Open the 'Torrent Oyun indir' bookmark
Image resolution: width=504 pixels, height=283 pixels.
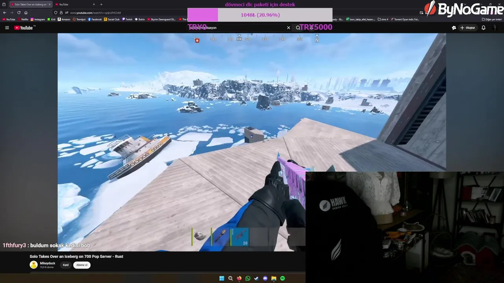point(405,19)
